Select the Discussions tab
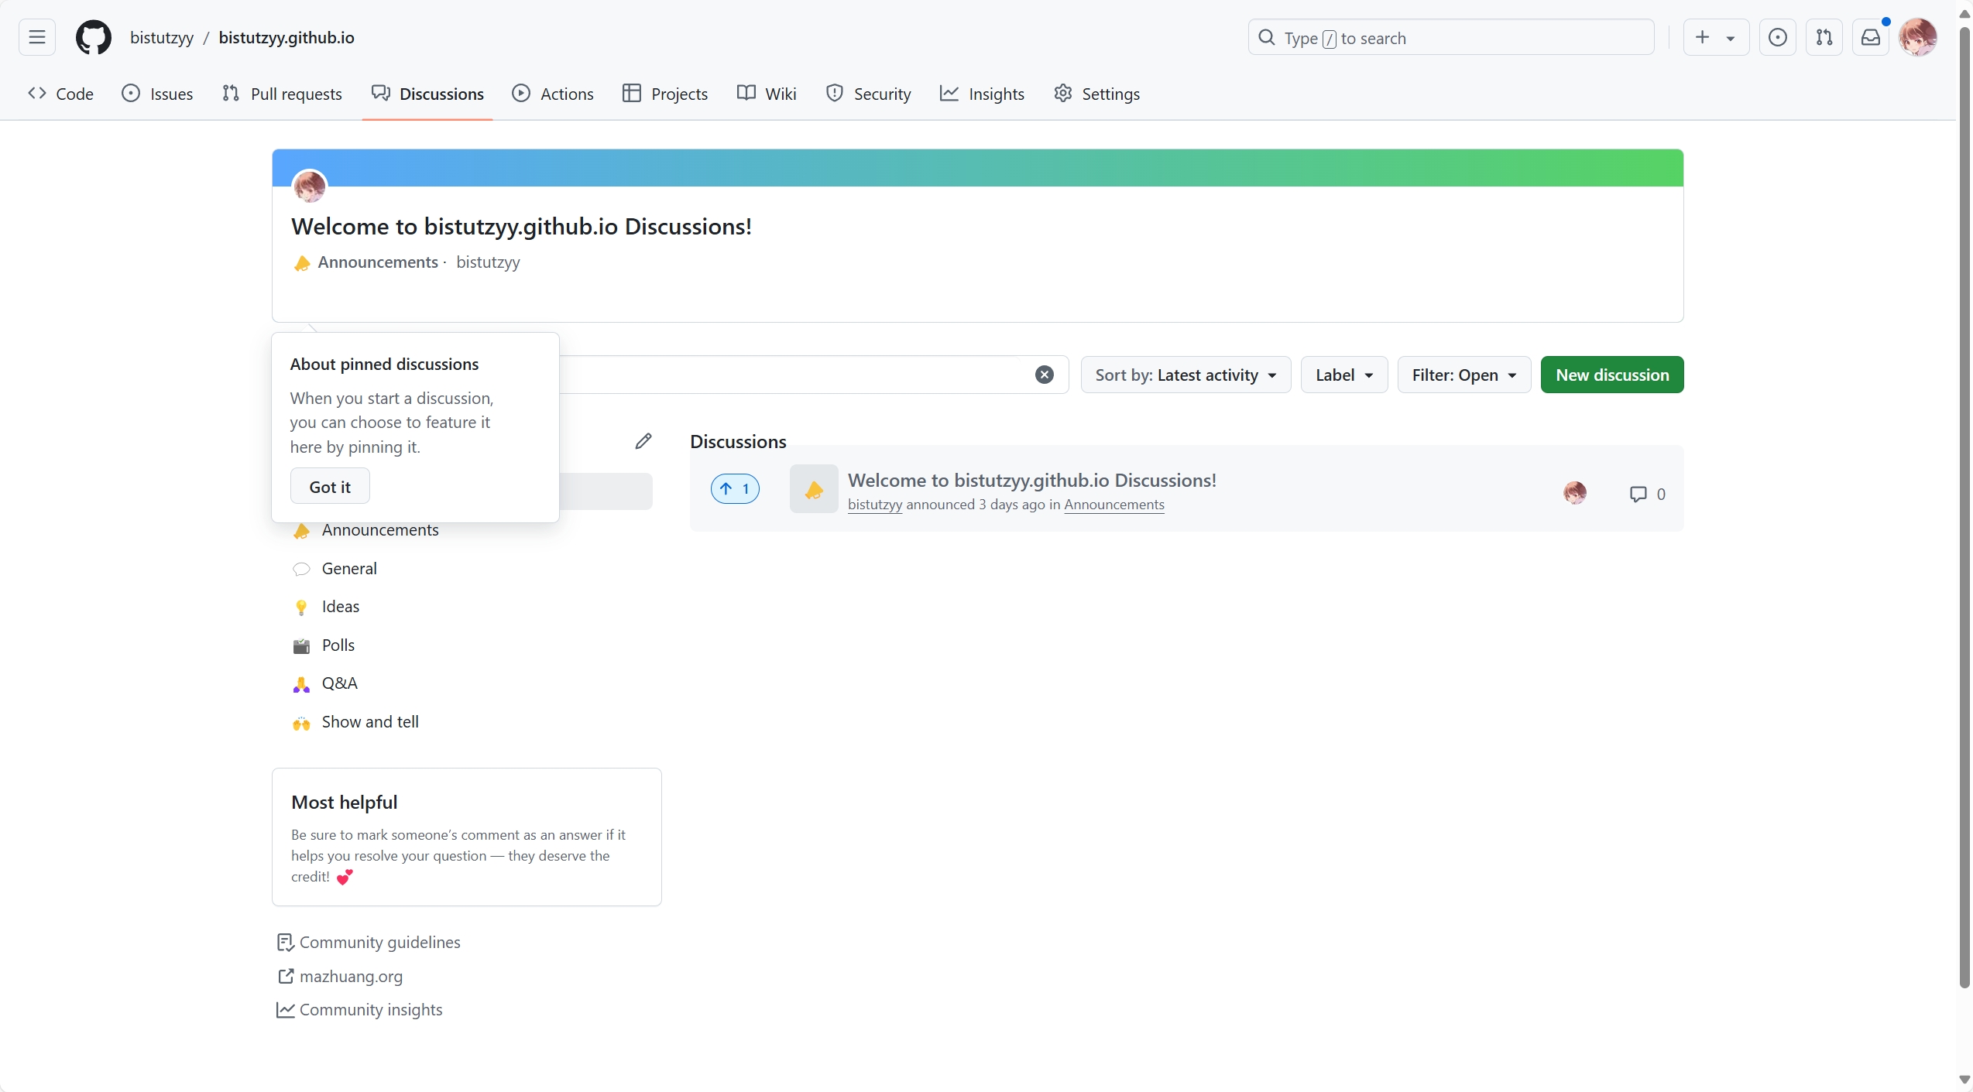 coord(427,94)
